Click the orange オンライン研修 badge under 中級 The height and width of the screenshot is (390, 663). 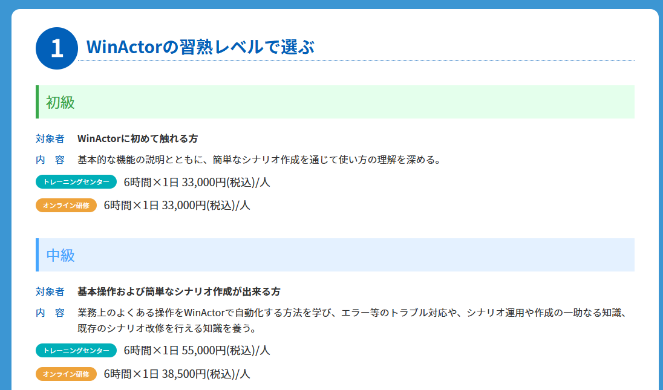pyautogui.click(x=66, y=374)
